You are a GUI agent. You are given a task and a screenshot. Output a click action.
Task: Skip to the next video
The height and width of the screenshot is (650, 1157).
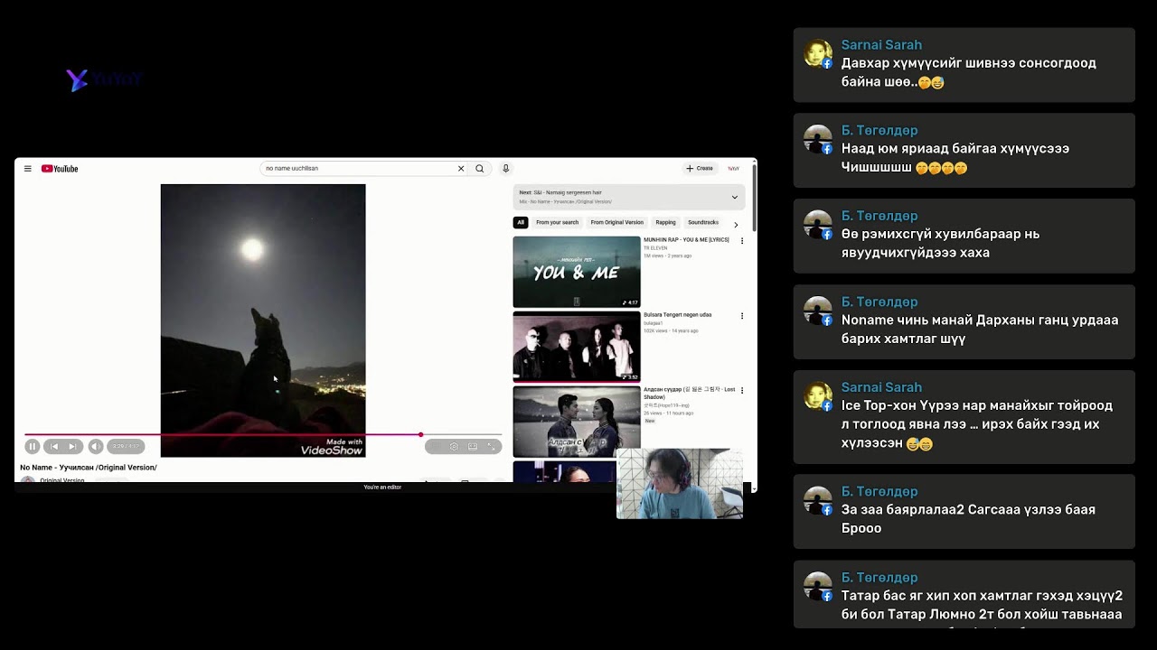click(72, 446)
